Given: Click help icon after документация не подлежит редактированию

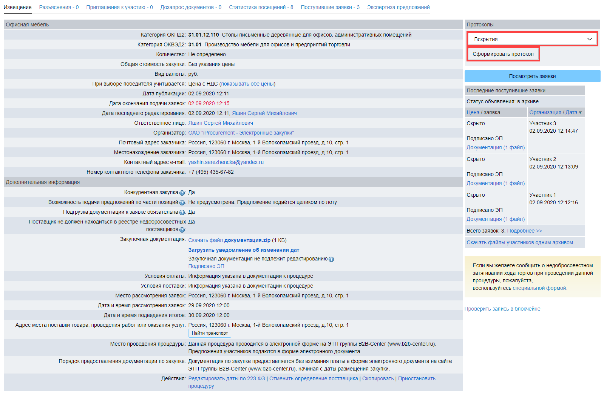Looking at the screenshot, I should (331, 259).
